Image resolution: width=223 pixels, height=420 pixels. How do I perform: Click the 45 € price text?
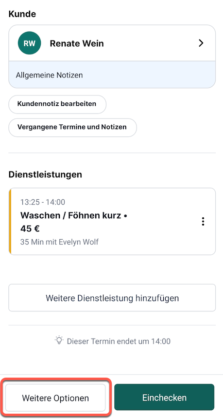[x=30, y=229]
